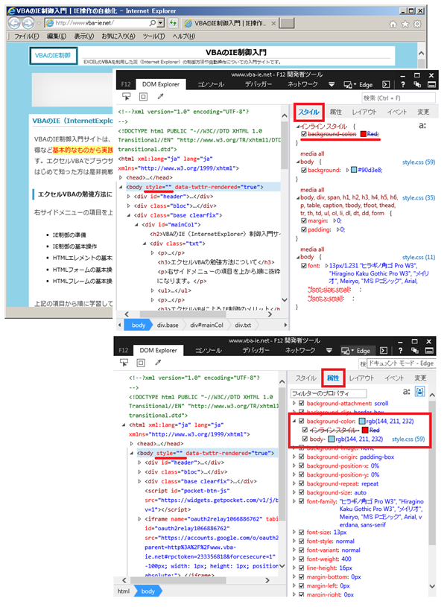The width and height of the screenshot is (447, 607).
Task: Open IE home page icon
Action: [x=393, y=25]
